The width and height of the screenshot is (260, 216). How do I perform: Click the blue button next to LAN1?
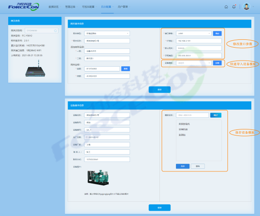pyautogui.click(x=217, y=33)
